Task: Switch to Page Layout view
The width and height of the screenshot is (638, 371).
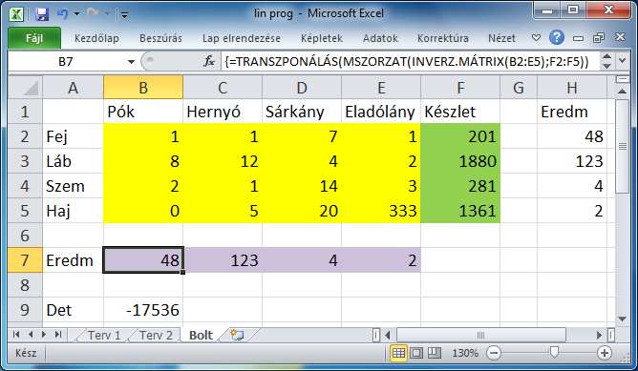Action: click(x=416, y=353)
